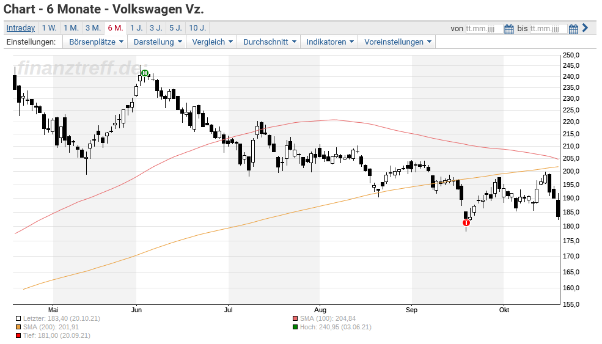Viewport: 602px width, 344px height.
Task: Open the Indikatoren dropdown
Action: (x=330, y=42)
